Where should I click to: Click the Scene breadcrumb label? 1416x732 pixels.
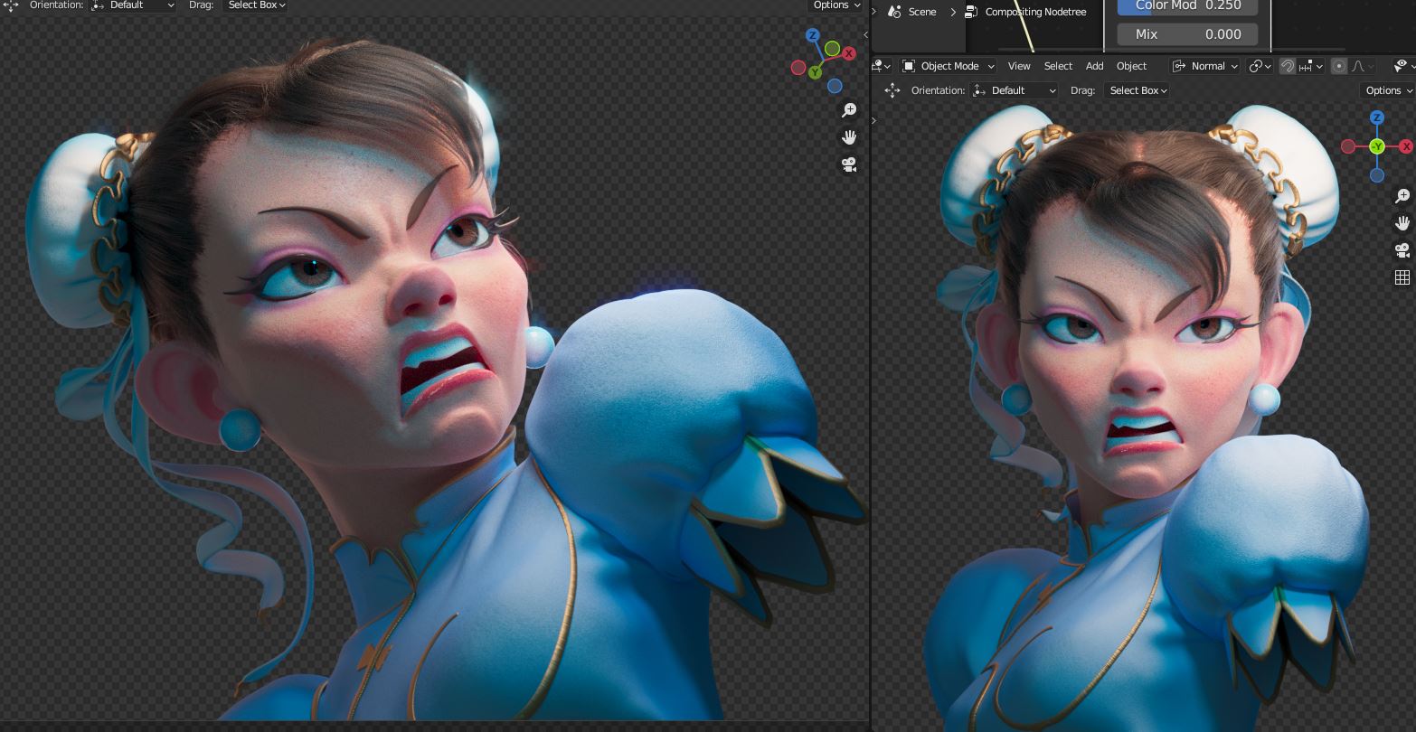tap(922, 12)
